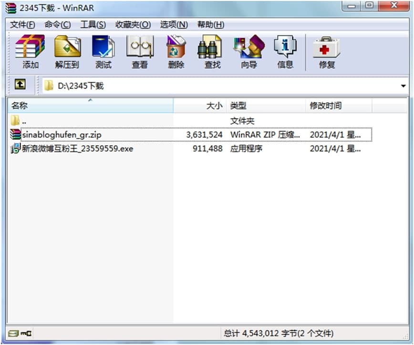This screenshot has height=345, width=414.
Task: Click the zip file's 2021/4/1 date cell
Action: [x=335, y=135]
